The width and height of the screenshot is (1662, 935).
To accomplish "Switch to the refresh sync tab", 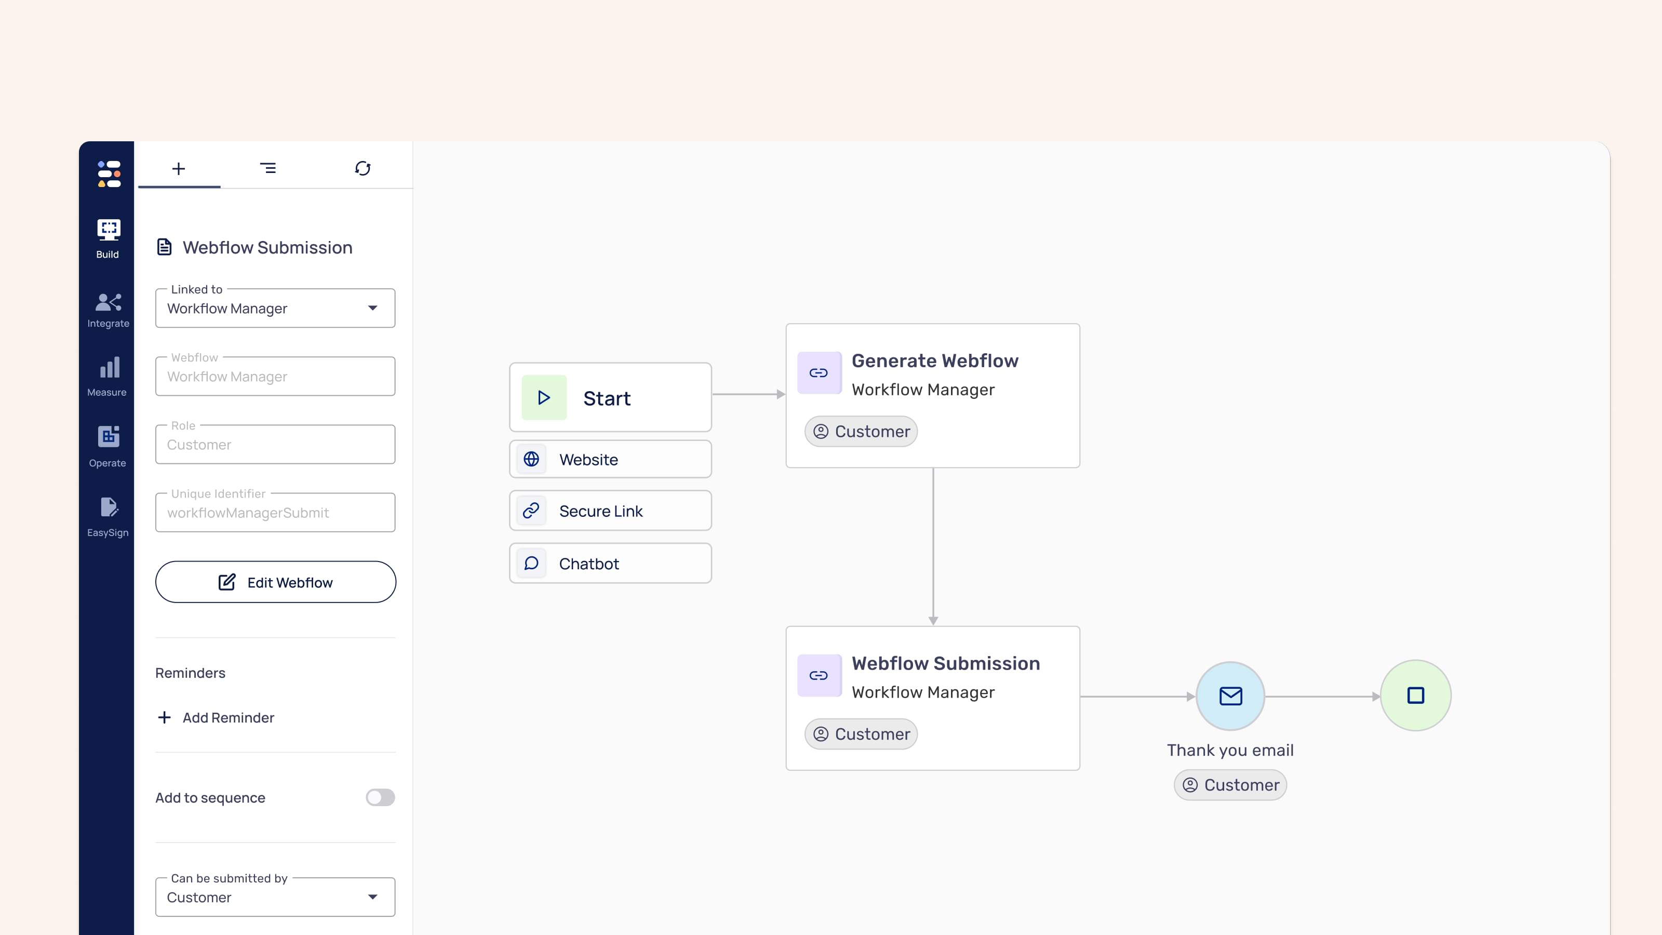I will [363, 168].
